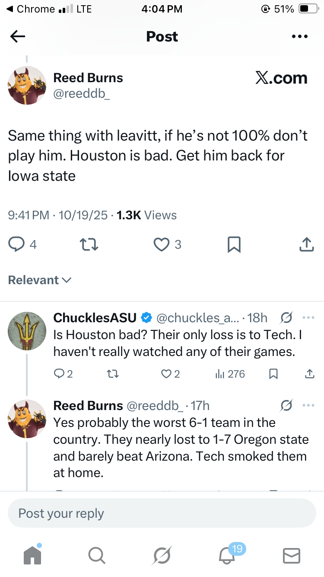Share the main post via share icon
This screenshot has height=577, width=324.
(x=306, y=245)
